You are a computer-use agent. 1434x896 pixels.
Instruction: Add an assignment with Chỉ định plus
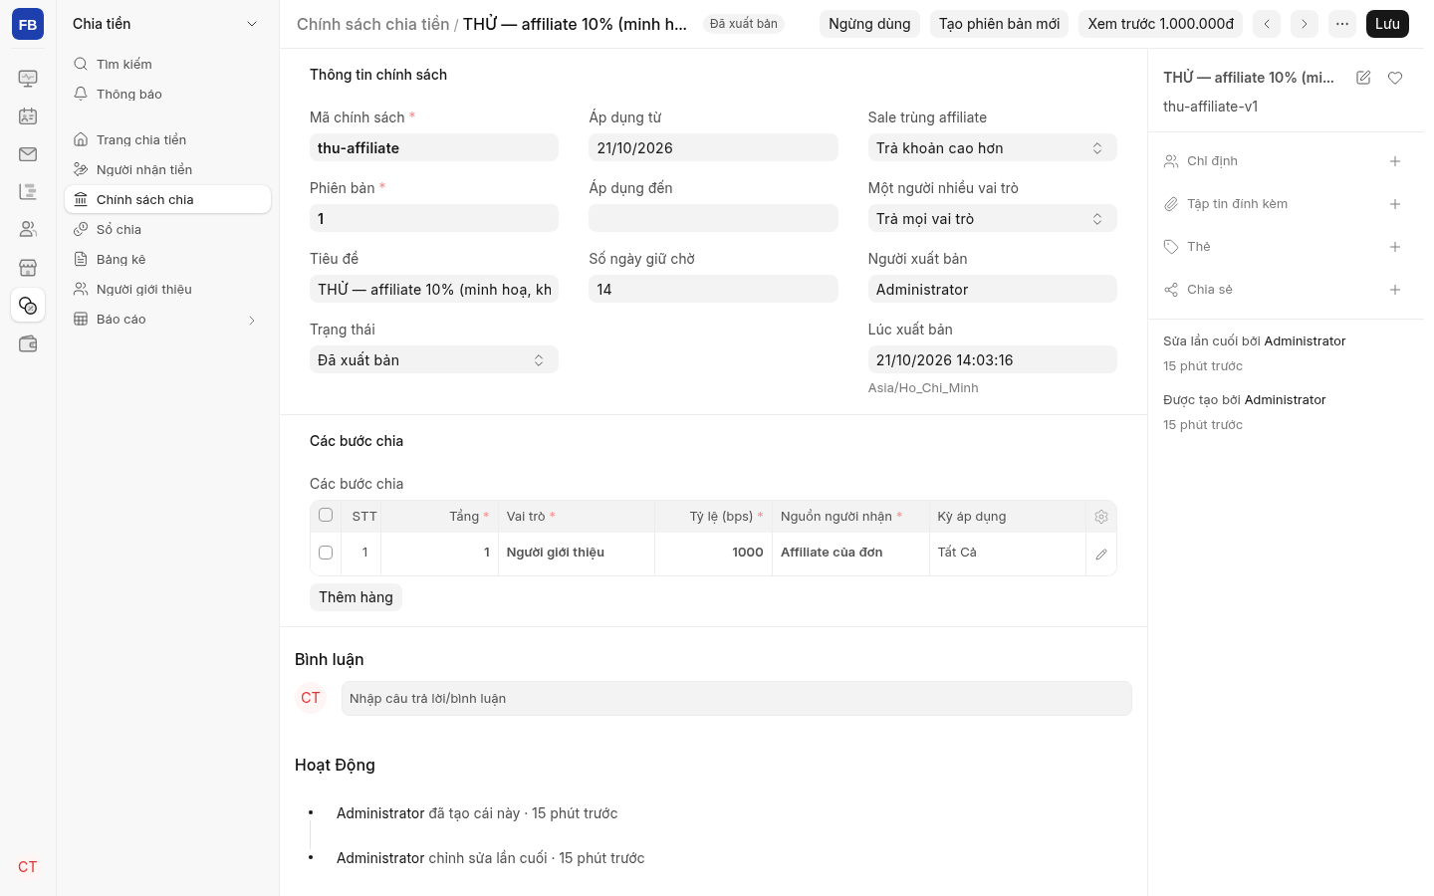1395,161
